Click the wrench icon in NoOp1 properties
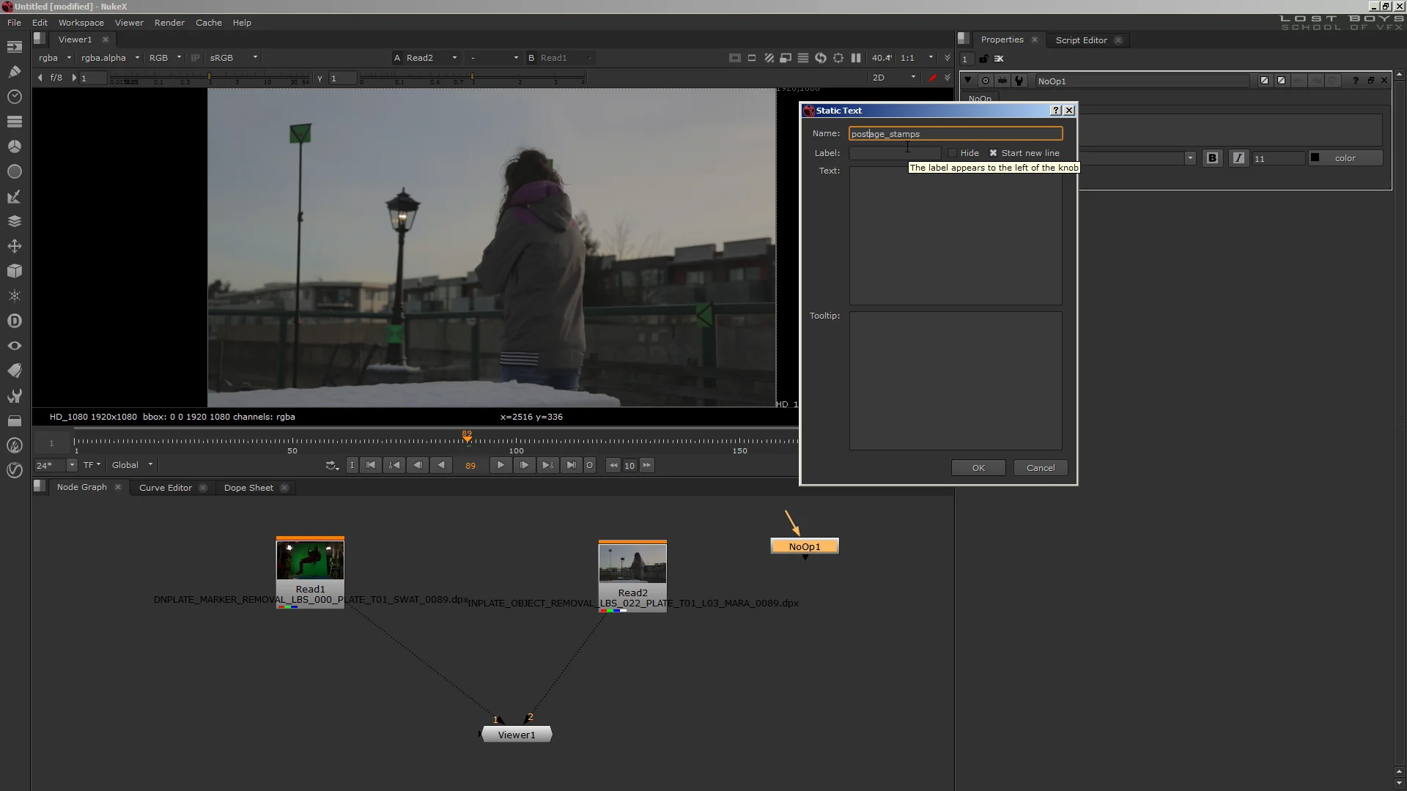1407x791 pixels. click(1019, 81)
